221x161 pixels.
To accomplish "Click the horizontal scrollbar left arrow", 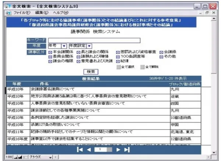I will [x=56, y=157].
